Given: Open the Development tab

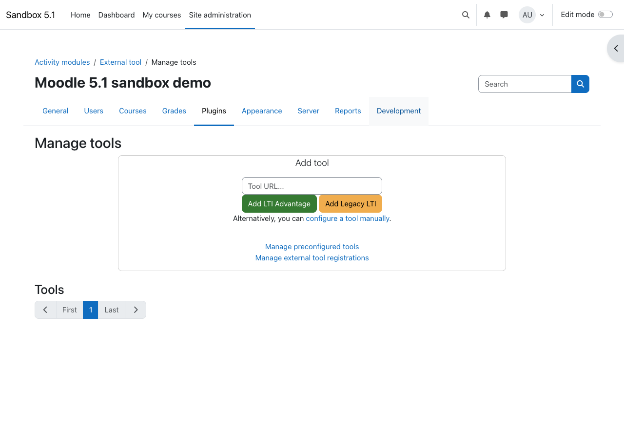Looking at the screenshot, I should tap(398, 111).
